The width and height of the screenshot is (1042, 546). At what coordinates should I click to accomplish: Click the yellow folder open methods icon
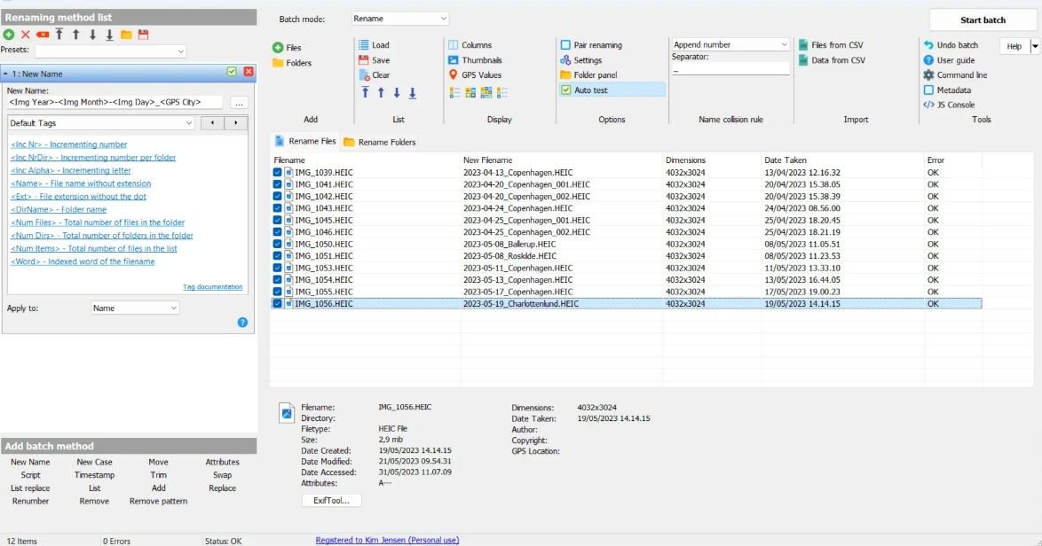[126, 35]
